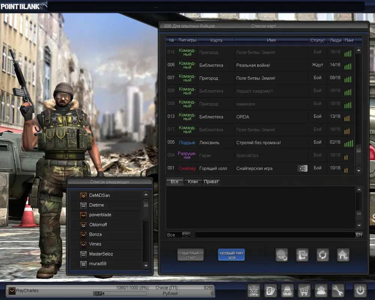Viewport: 375px width, 300px height.
Task: Open the inventory backpack icon
Action: click(287, 290)
